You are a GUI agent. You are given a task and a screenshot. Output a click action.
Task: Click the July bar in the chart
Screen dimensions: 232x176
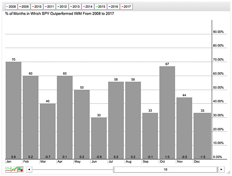tap(116, 120)
